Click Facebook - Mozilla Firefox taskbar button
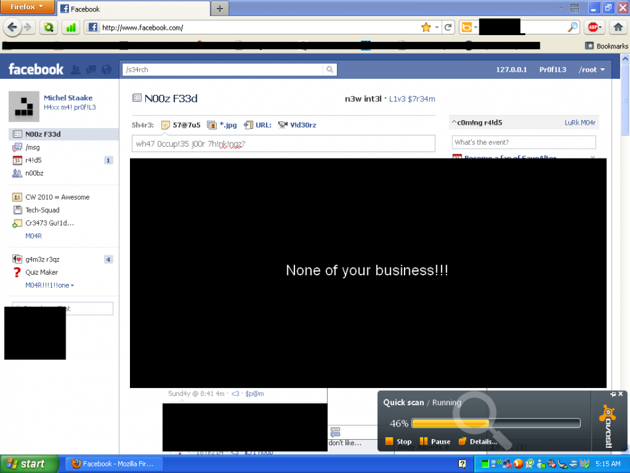This screenshot has height=473, width=630. (113, 464)
